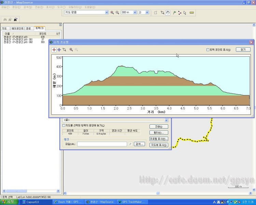Pick the arrow selection tool
This screenshot has width=256, height=205.
[185, 13]
